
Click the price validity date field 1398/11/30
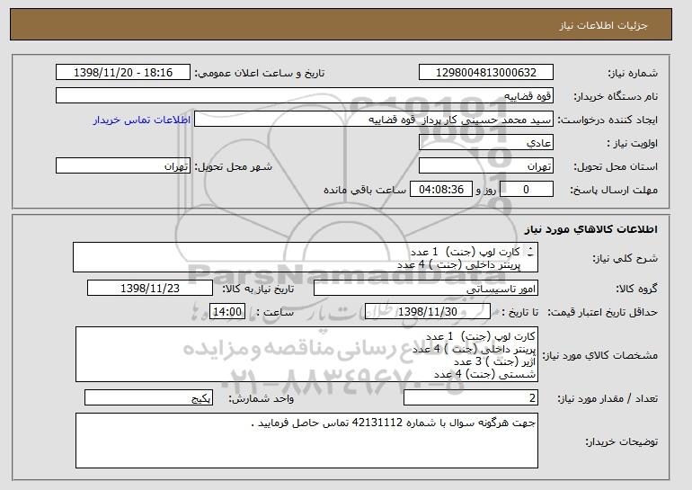(428, 312)
